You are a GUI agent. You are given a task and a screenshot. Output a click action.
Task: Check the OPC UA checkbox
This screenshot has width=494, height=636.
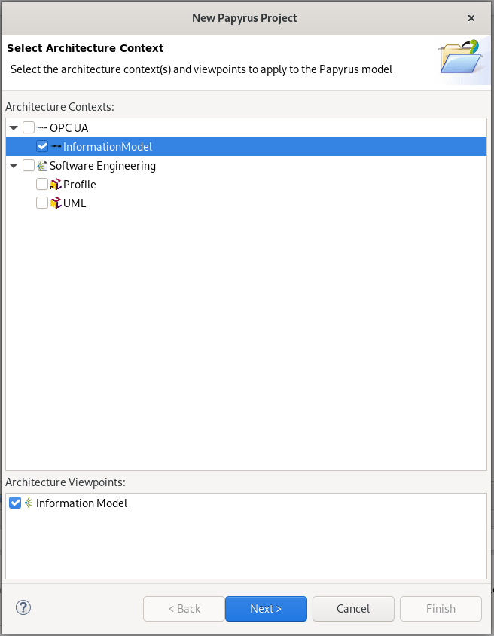point(29,128)
